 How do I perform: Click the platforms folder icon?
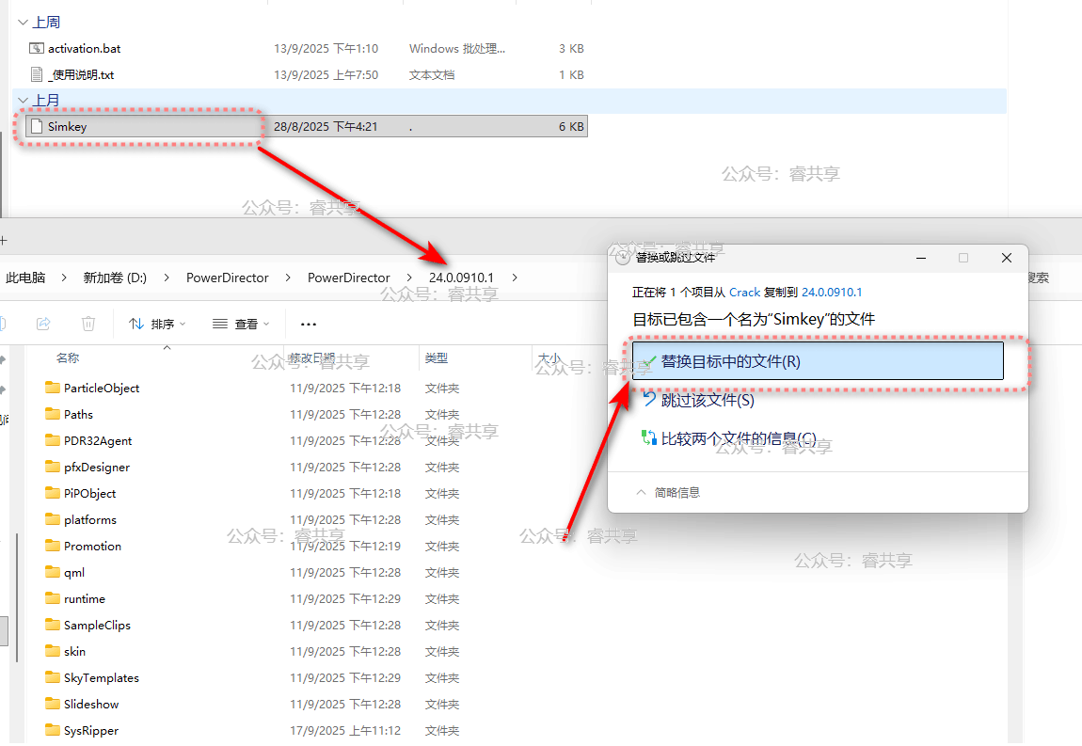click(53, 519)
